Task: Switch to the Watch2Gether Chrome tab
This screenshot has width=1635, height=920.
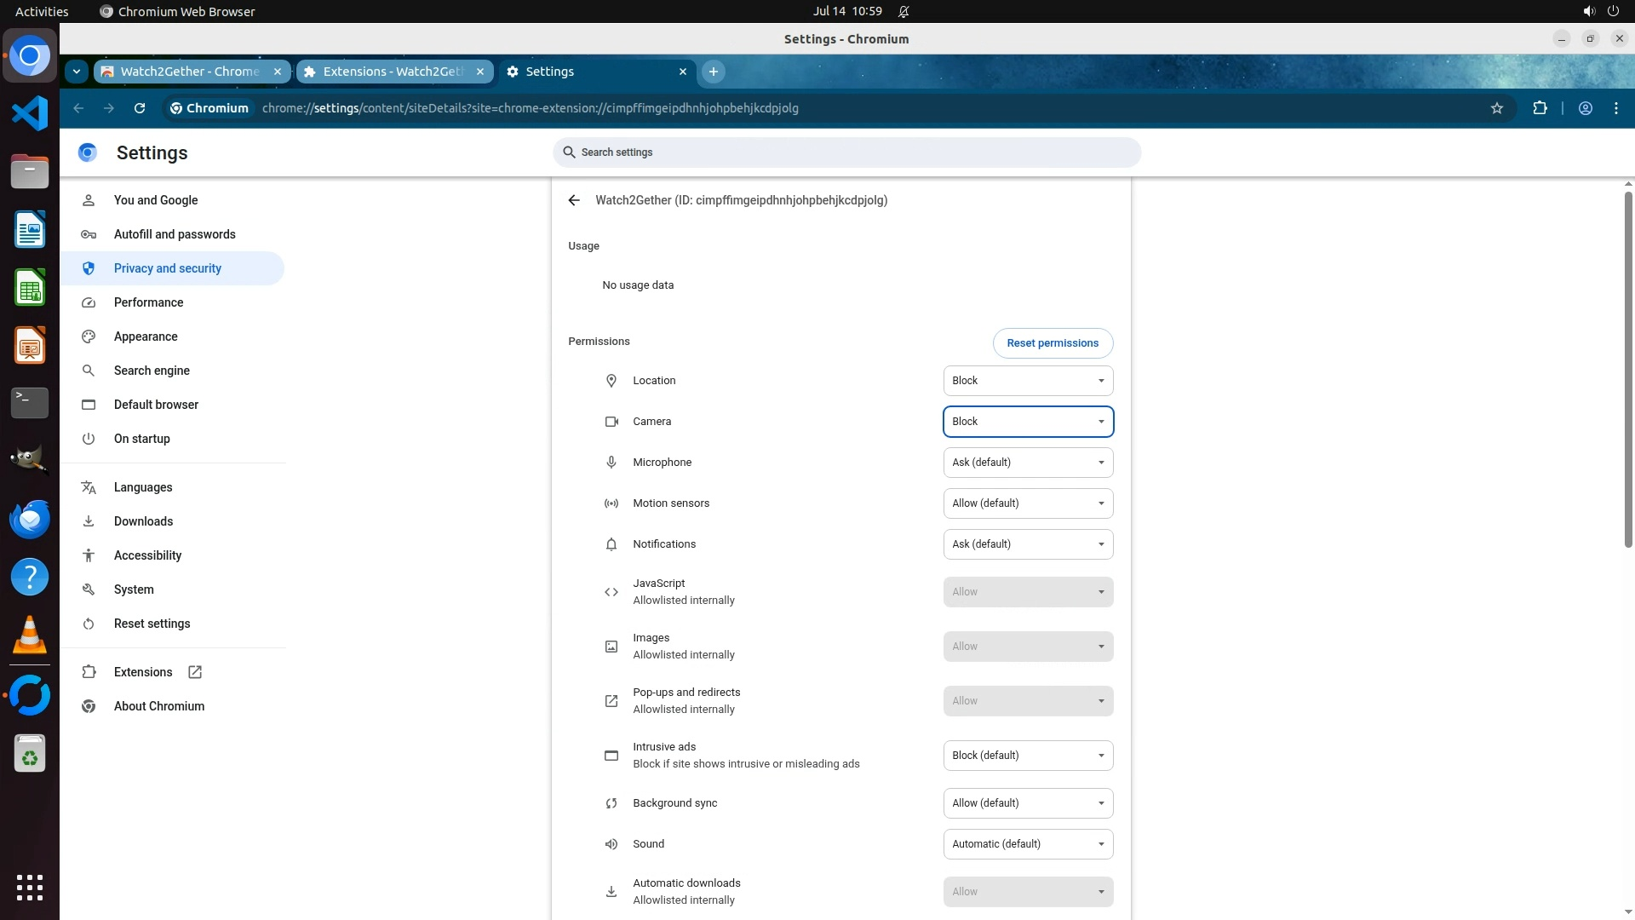Action: (190, 72)
